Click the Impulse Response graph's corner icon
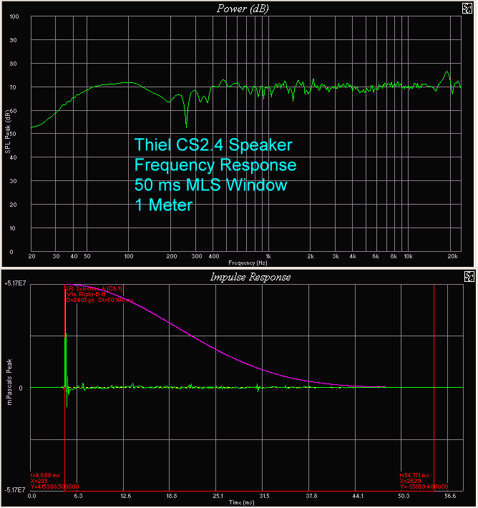This screenshot has height=508, width=478. click(x=468, y=276)
